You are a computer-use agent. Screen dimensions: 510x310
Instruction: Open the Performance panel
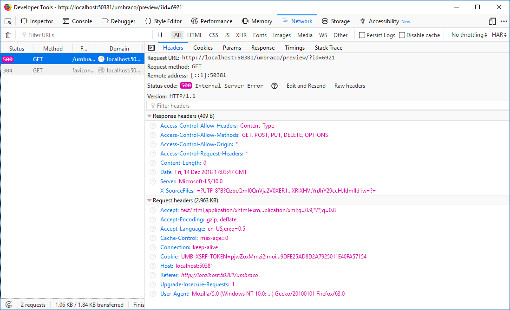pyautogui.click(x=212, y=21)
